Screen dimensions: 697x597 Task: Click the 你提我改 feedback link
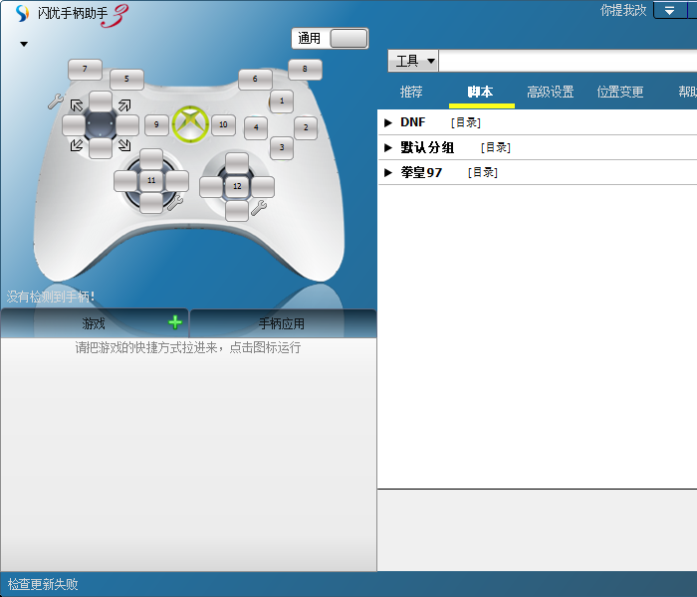pyautogui.click(x=623, y=10)
